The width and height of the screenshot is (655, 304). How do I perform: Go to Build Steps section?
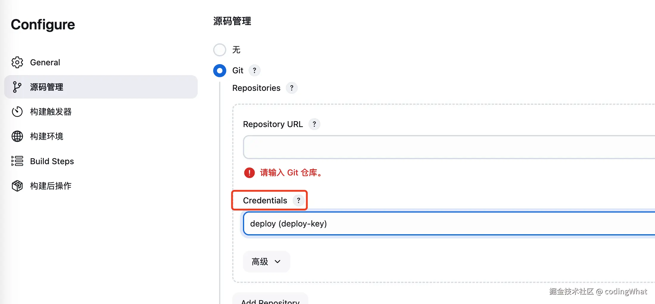point(52,161)
